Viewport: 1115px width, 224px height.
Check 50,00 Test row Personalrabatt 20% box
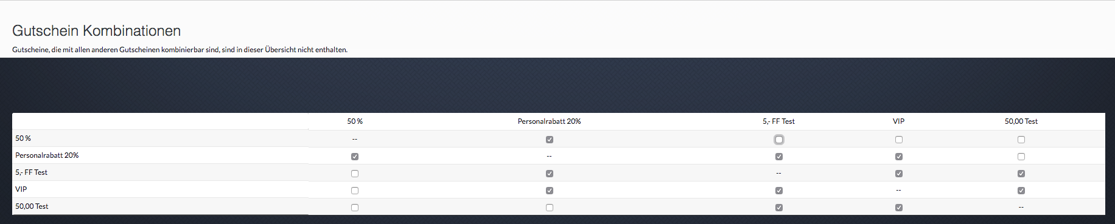point(550,208)
